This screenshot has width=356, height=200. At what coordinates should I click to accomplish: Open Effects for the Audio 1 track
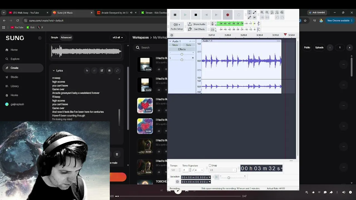coord(182,49)
